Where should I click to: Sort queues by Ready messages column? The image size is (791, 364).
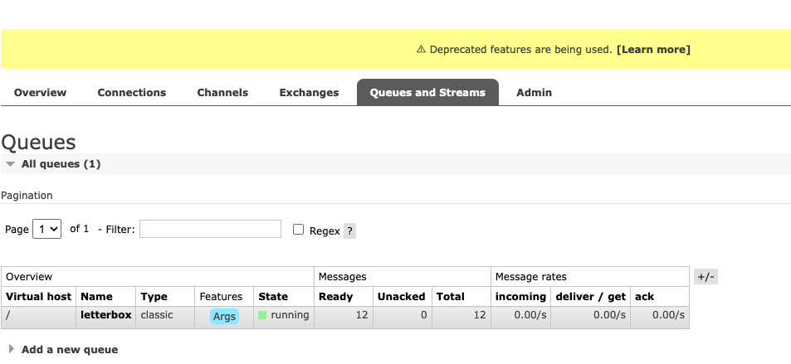335,297
